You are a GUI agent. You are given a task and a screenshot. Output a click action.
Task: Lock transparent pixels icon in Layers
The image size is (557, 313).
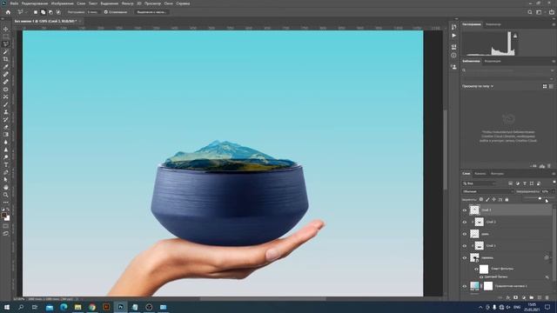click(x=481, y=200)
